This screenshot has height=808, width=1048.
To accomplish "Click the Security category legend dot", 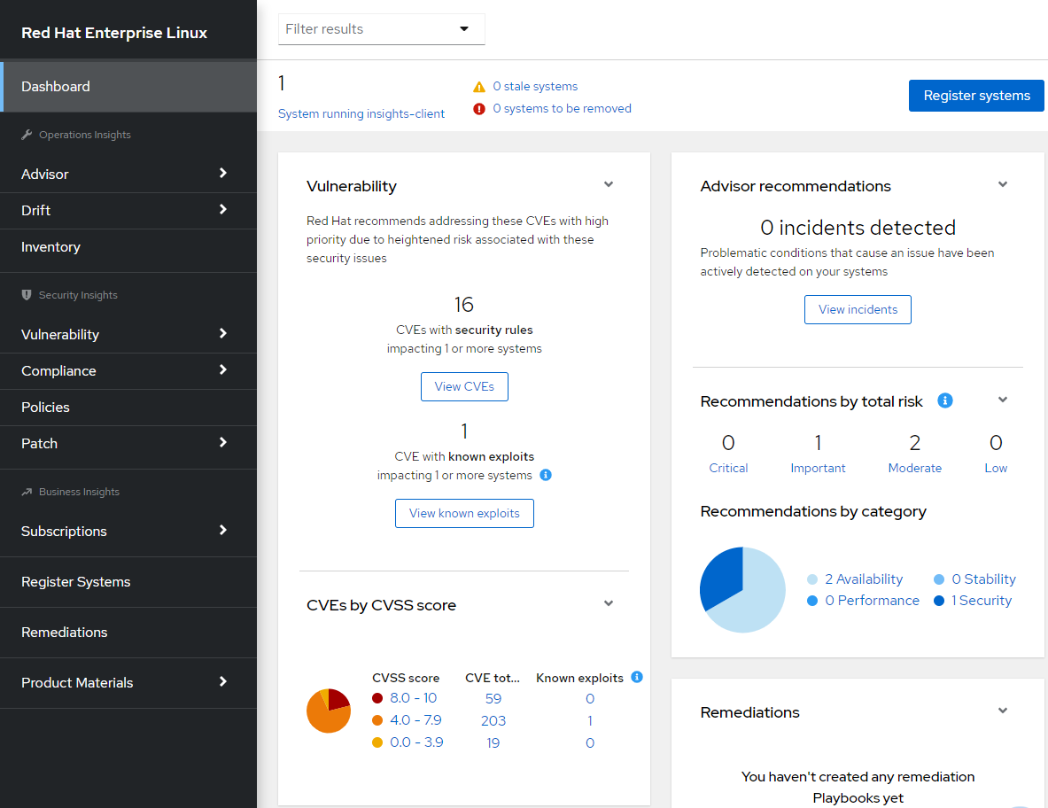I will [x=939, y=601].
